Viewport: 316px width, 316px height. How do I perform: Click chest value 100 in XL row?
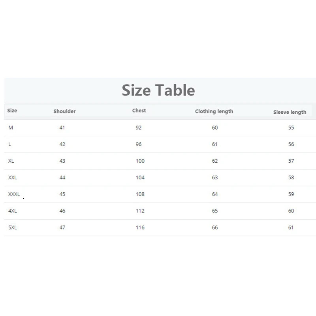tap(140, 161)
